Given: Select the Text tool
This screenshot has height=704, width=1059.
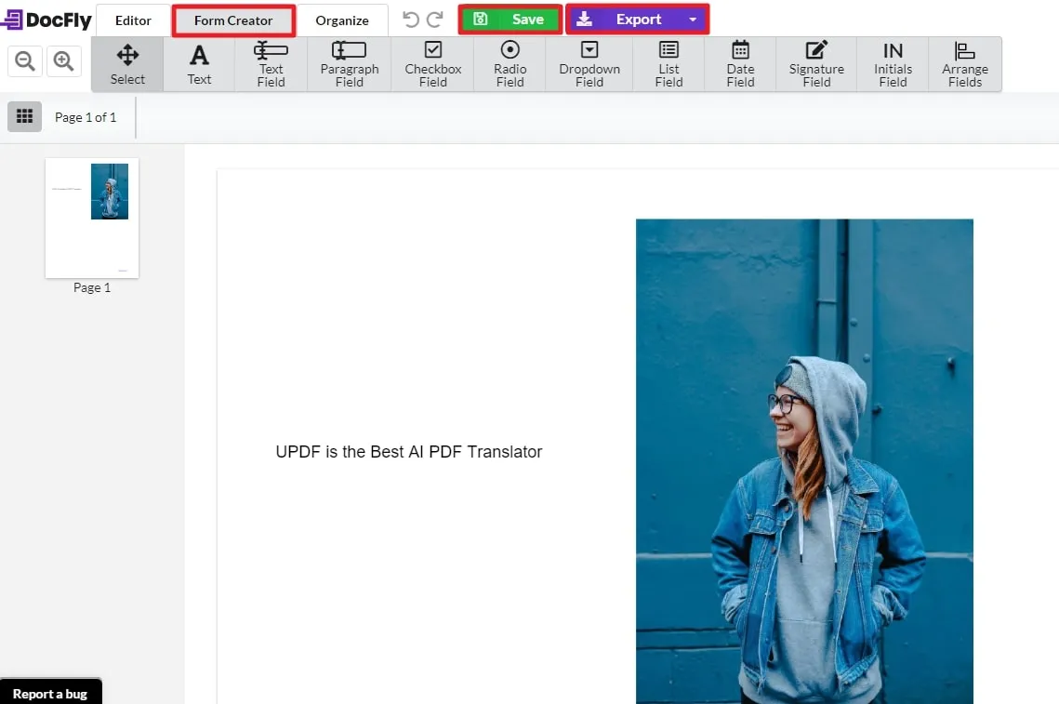Looking at the screenshot, I should pyautogui.click(x=198, y=63).
